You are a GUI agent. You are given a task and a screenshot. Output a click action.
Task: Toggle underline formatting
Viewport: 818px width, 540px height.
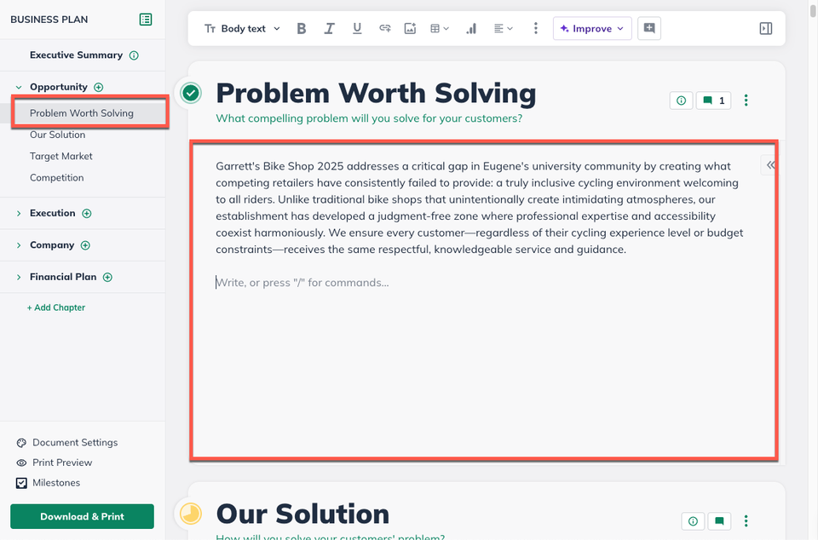pos(357,29)
